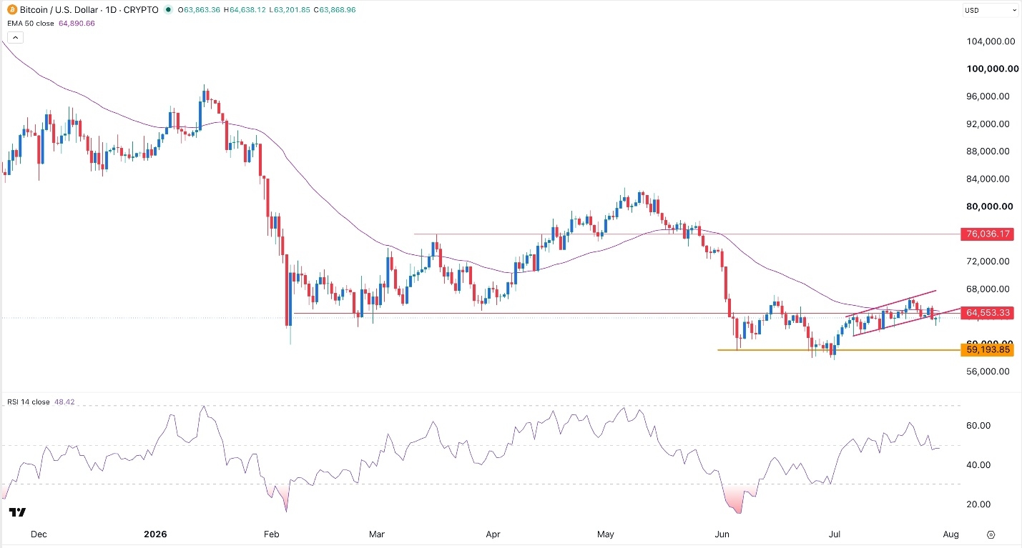Open chart settings via the hexagon gear icon

point(991,534)
